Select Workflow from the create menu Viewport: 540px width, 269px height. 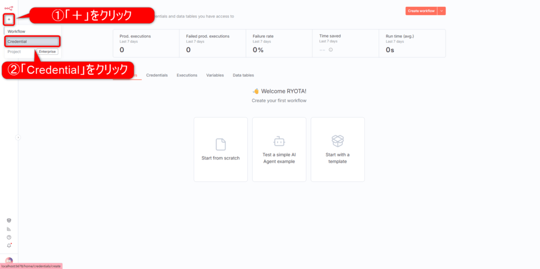tap(16, 32)
